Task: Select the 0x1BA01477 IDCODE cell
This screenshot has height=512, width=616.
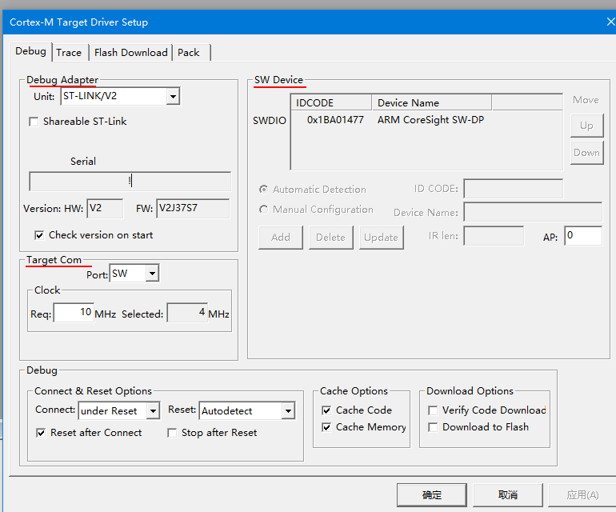Action: click(335, 120)
